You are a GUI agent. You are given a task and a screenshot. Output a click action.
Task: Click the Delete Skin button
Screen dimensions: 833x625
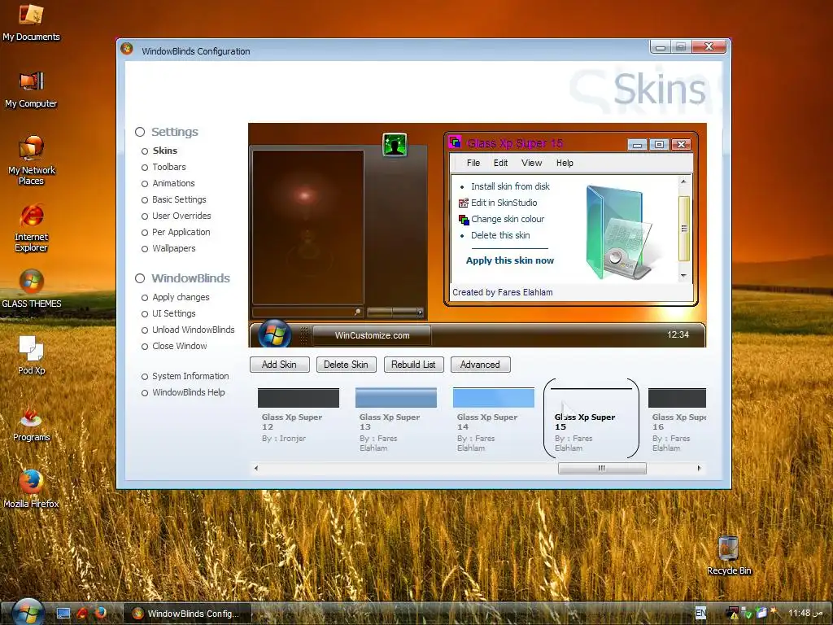pyautogui.click(x=346, y=365)
